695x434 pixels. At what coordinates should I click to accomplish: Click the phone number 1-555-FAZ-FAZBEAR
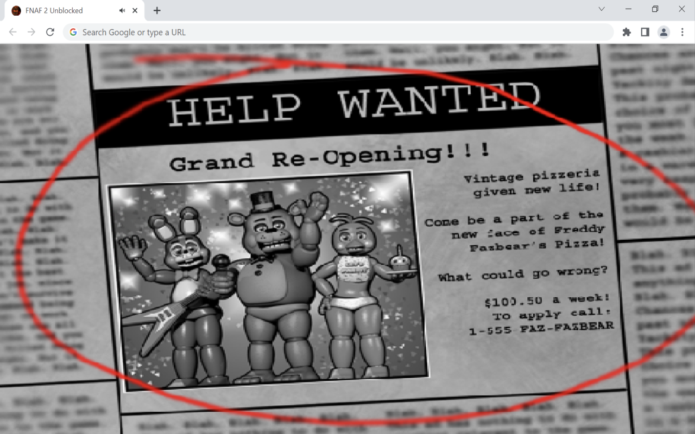[x=541, y=328]
